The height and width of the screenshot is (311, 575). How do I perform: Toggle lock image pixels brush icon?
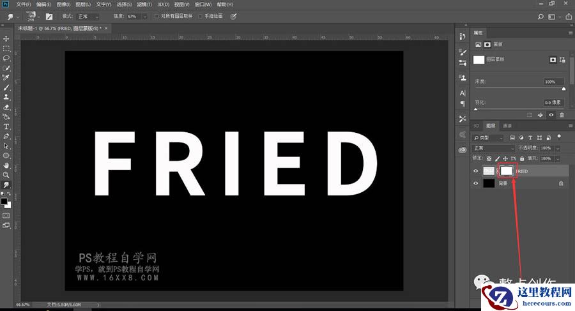(497, 158)
